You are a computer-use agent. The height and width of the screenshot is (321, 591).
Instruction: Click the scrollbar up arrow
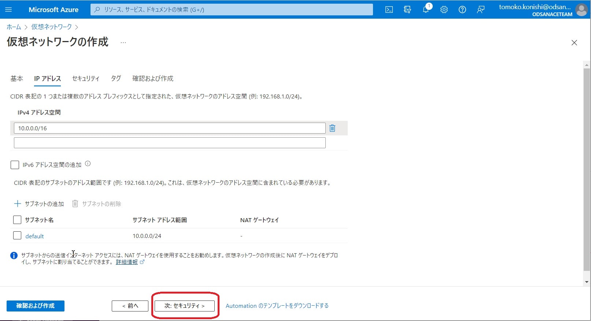pyautogui.click(x=587, y=65)
